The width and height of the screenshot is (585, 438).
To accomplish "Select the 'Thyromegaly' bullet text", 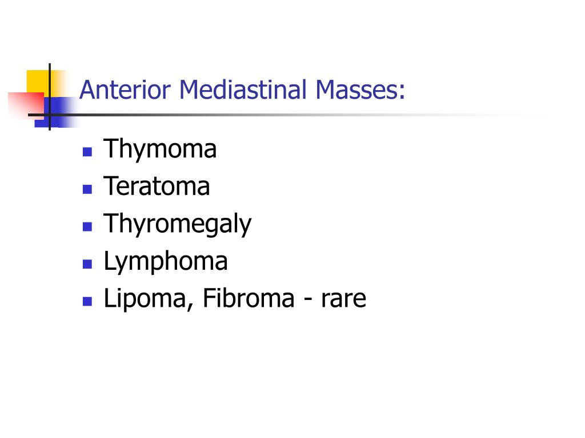I will click(178, 224).
